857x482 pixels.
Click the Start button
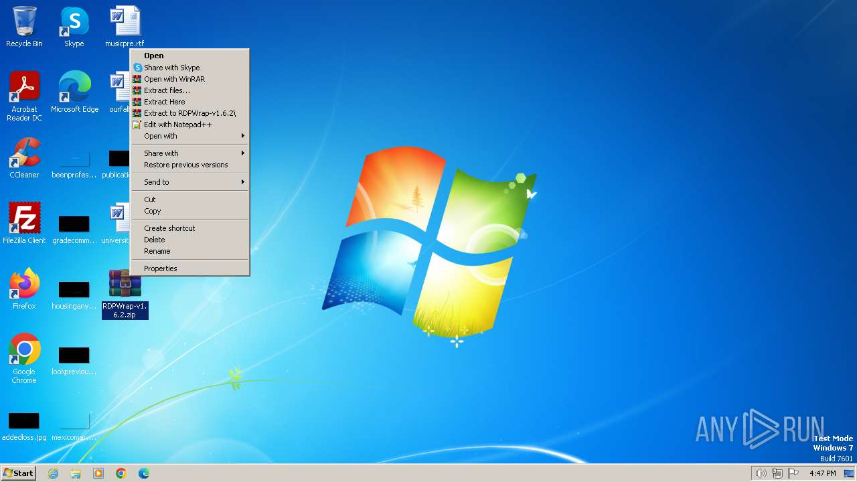(x=18, y=473)
